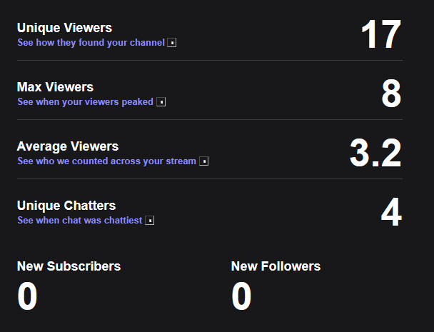
Task: Click the icon next to 'viewers peaked' link
Action: click(x=161, y=102)
